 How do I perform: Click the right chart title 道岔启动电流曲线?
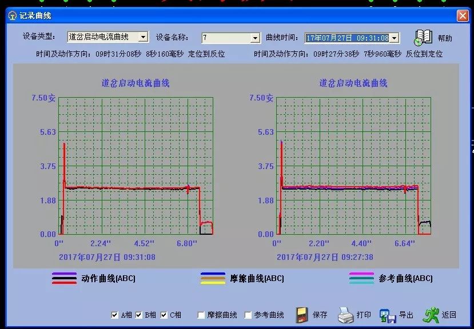pyautogui.click(x=353, y=83)
